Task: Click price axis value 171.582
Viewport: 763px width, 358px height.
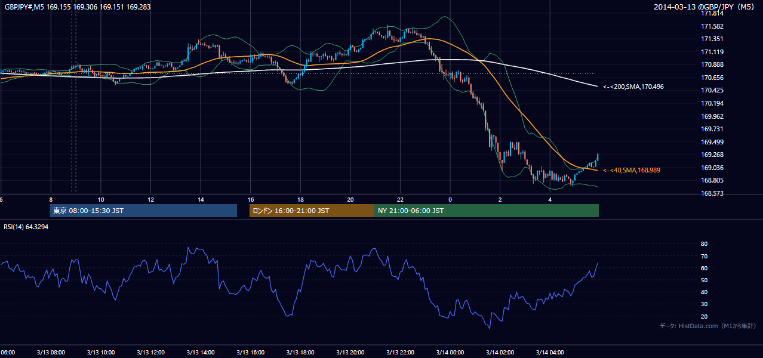Action: [712, 26]
